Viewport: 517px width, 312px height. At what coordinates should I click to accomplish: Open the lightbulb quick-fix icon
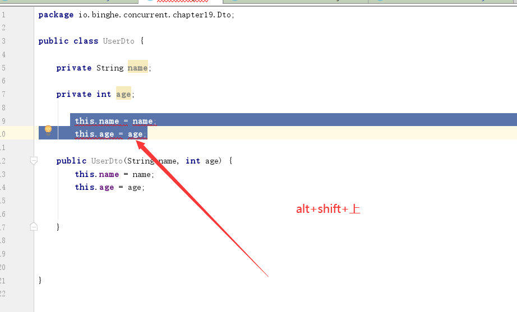tap(48, 130)
